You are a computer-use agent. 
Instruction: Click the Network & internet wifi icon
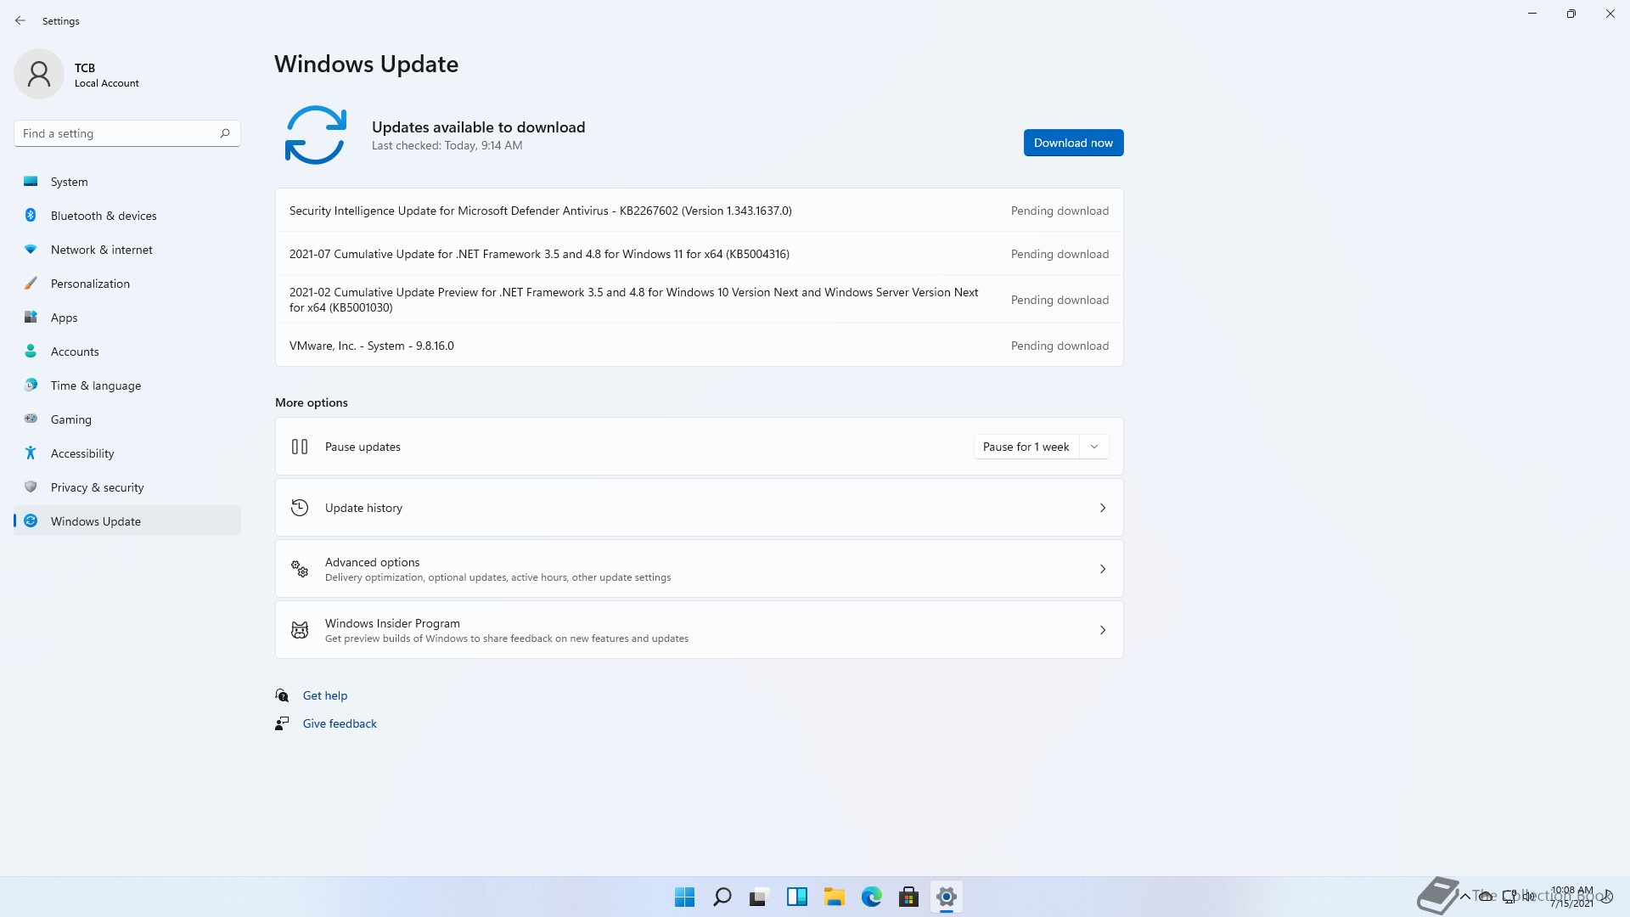point(31,250)
